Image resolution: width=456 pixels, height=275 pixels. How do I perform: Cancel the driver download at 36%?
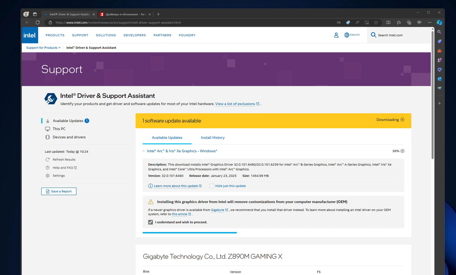tap(402, 151)
